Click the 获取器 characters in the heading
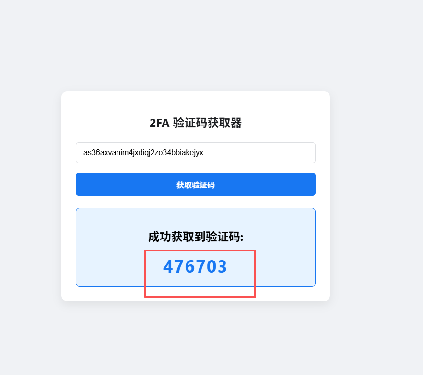Viewport: 423px width, 375px height. coord(225,123)
